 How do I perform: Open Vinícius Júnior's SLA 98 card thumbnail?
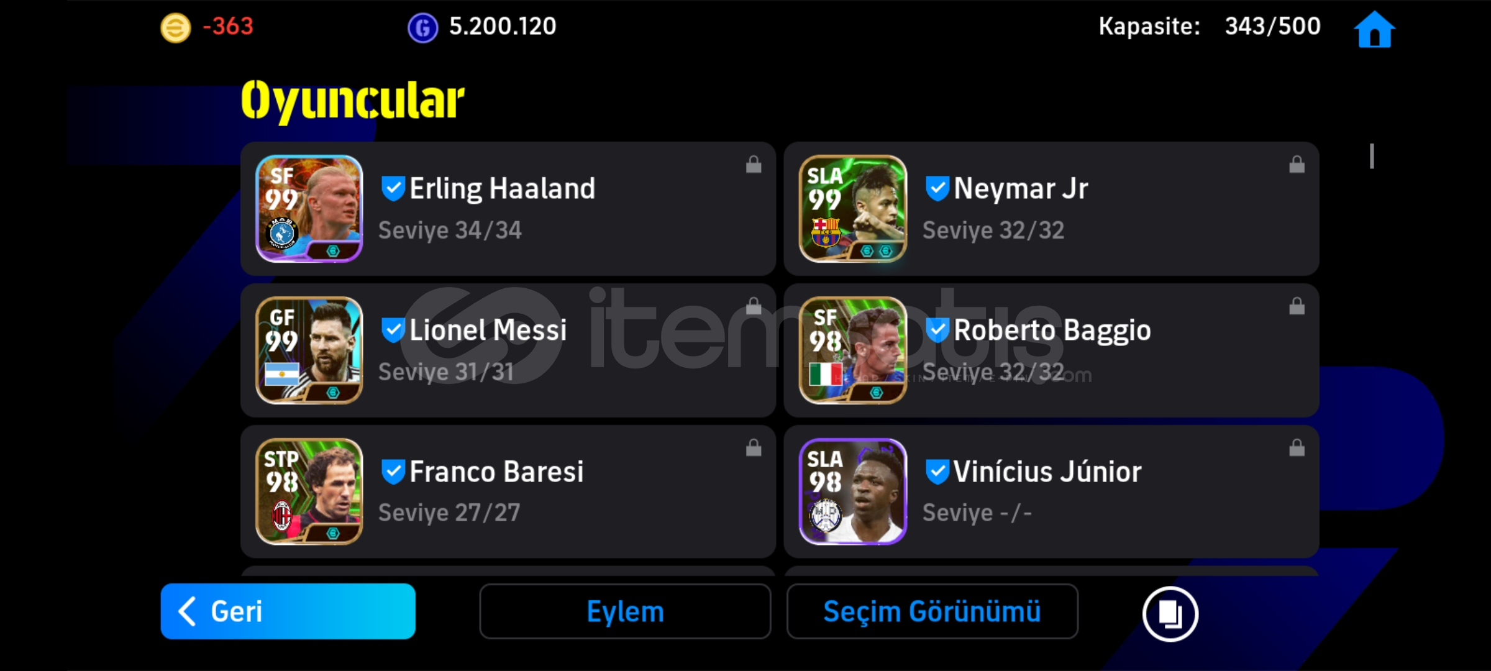[x=852, y=491]
